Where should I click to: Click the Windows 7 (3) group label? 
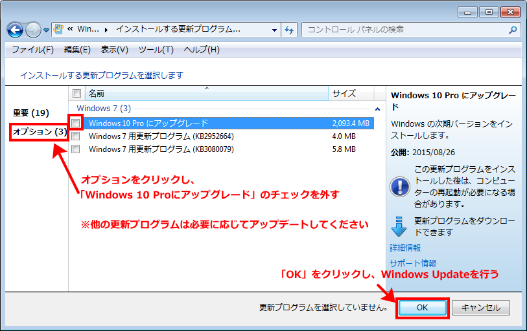click(104, 109)
